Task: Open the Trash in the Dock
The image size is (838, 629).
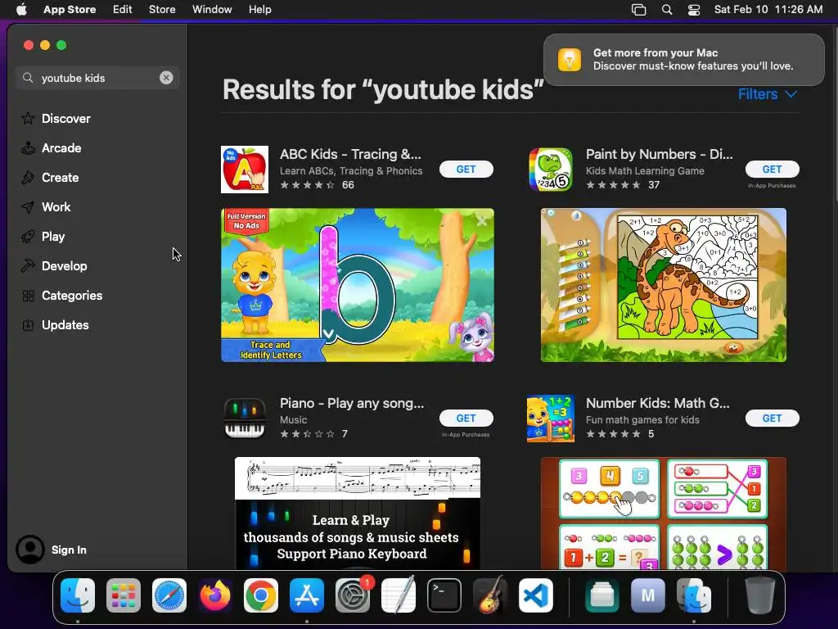Action: pos(760,595)
